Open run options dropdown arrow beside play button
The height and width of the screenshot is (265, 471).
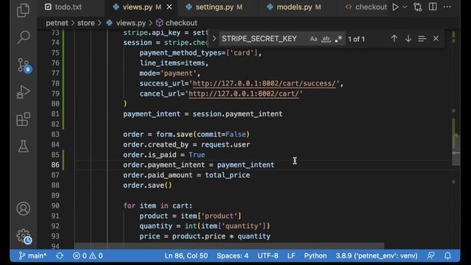coord(405,7)
